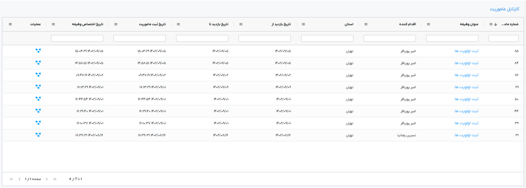Screen dimensions: 526x188
Task: Go to the next page of results
Action: tap(19, 179)
